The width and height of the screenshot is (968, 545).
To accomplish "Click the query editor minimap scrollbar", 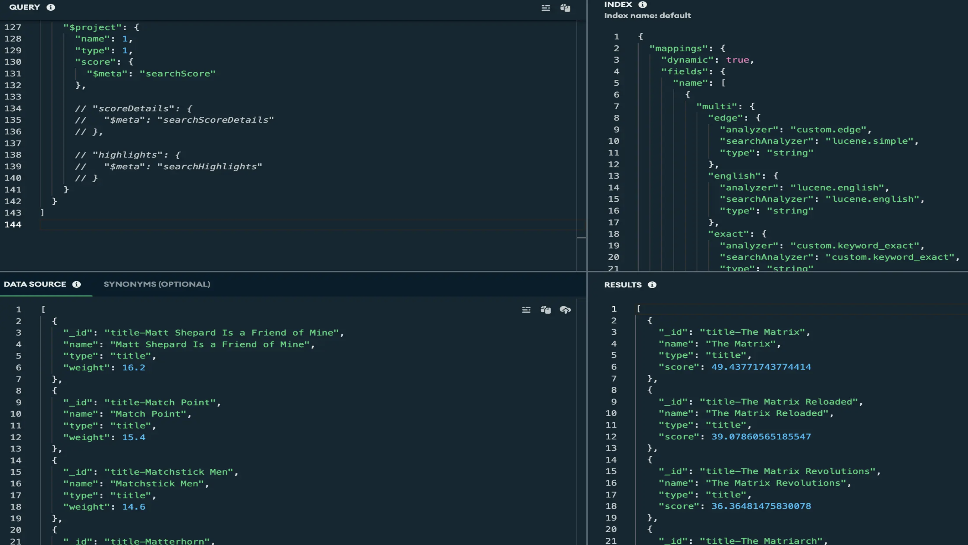I will pyautogui.click(x=581, y=238).
